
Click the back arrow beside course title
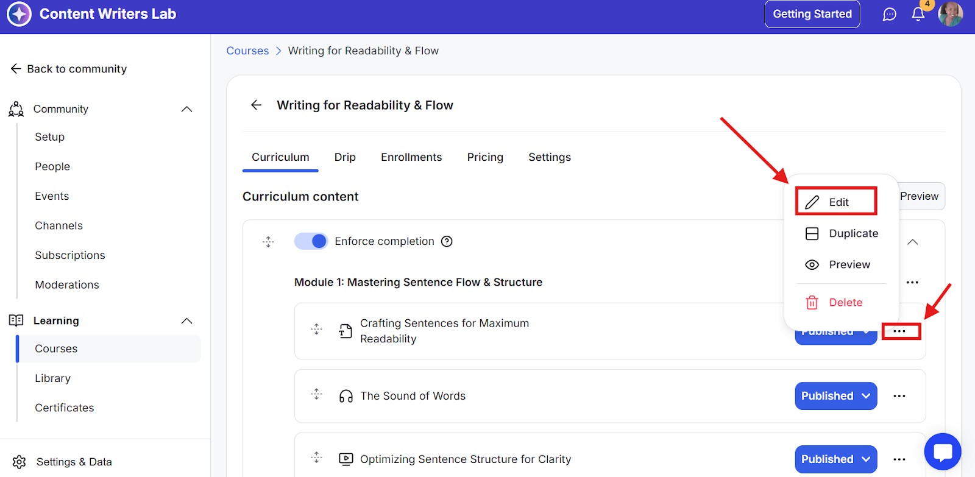pyautogui.click(x=257, y=105)
